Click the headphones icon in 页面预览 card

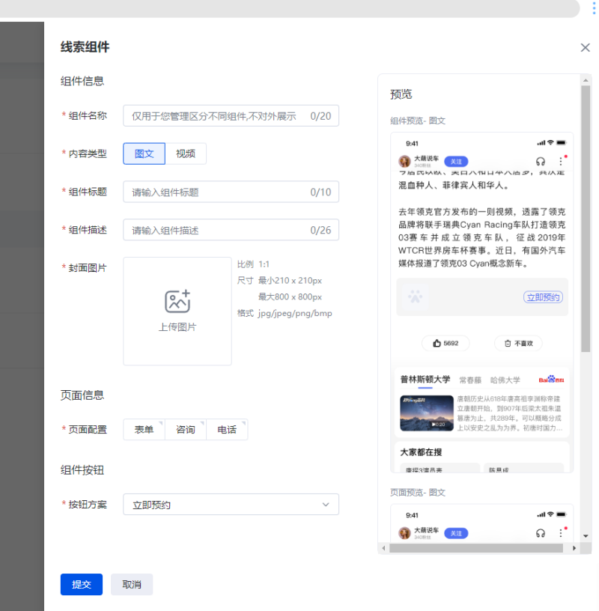pyautogui.click(x=541, y=533)
